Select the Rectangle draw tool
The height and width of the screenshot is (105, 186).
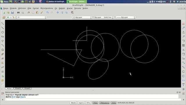(3, 37)
